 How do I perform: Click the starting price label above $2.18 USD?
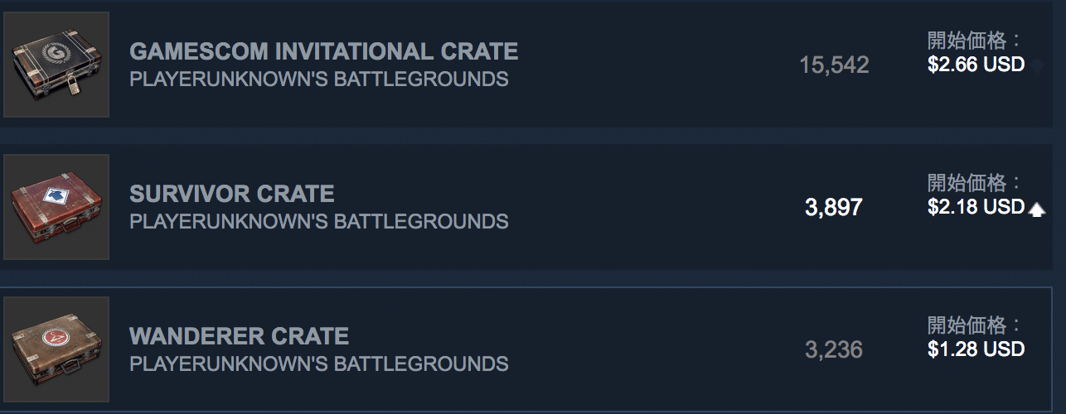click(975, 182)
